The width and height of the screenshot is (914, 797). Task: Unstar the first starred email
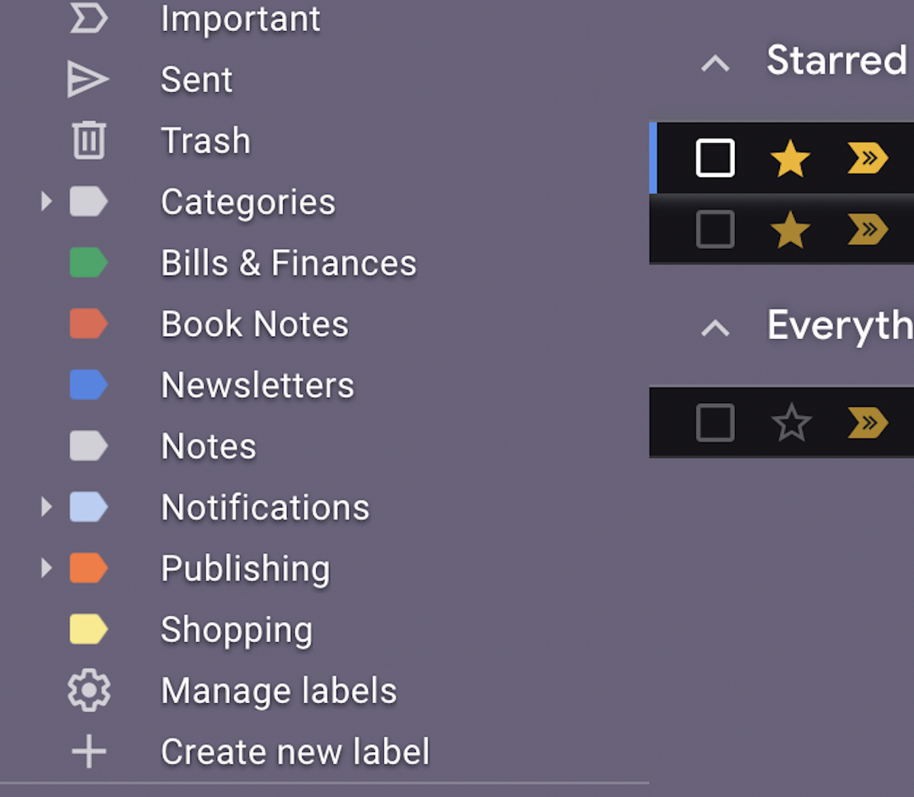(x=791, y=158)
